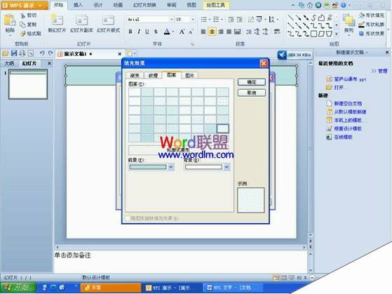Select slide 1 thumbnail in slides pane
392x294 pixels.
click(28, 84)
